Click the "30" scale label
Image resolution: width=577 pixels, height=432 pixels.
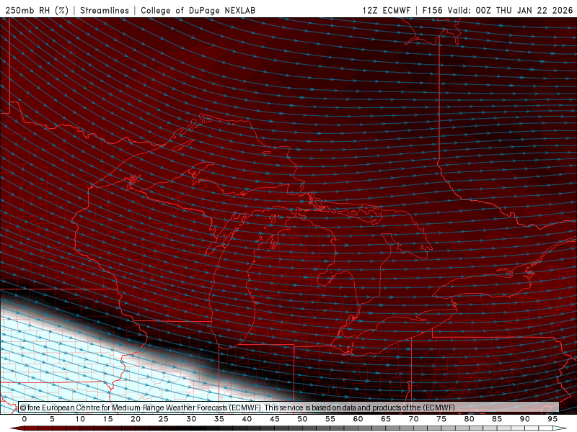coord(191,419)
